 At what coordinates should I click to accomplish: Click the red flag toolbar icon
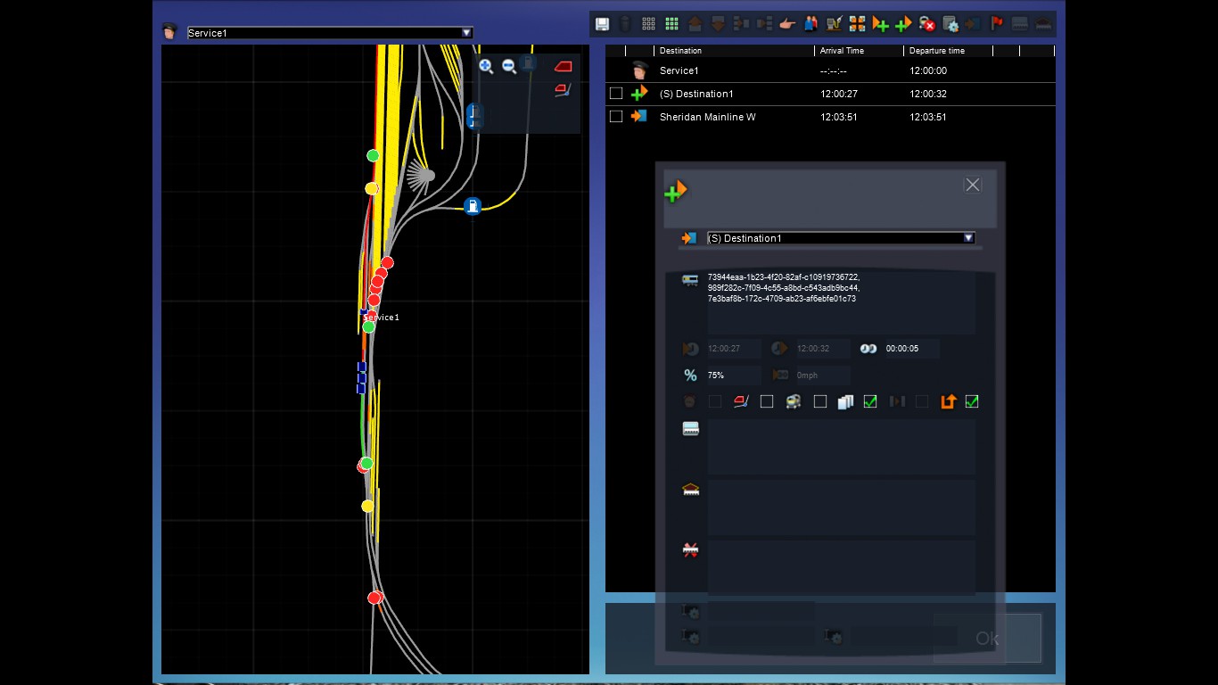click(x=997, y=24)
